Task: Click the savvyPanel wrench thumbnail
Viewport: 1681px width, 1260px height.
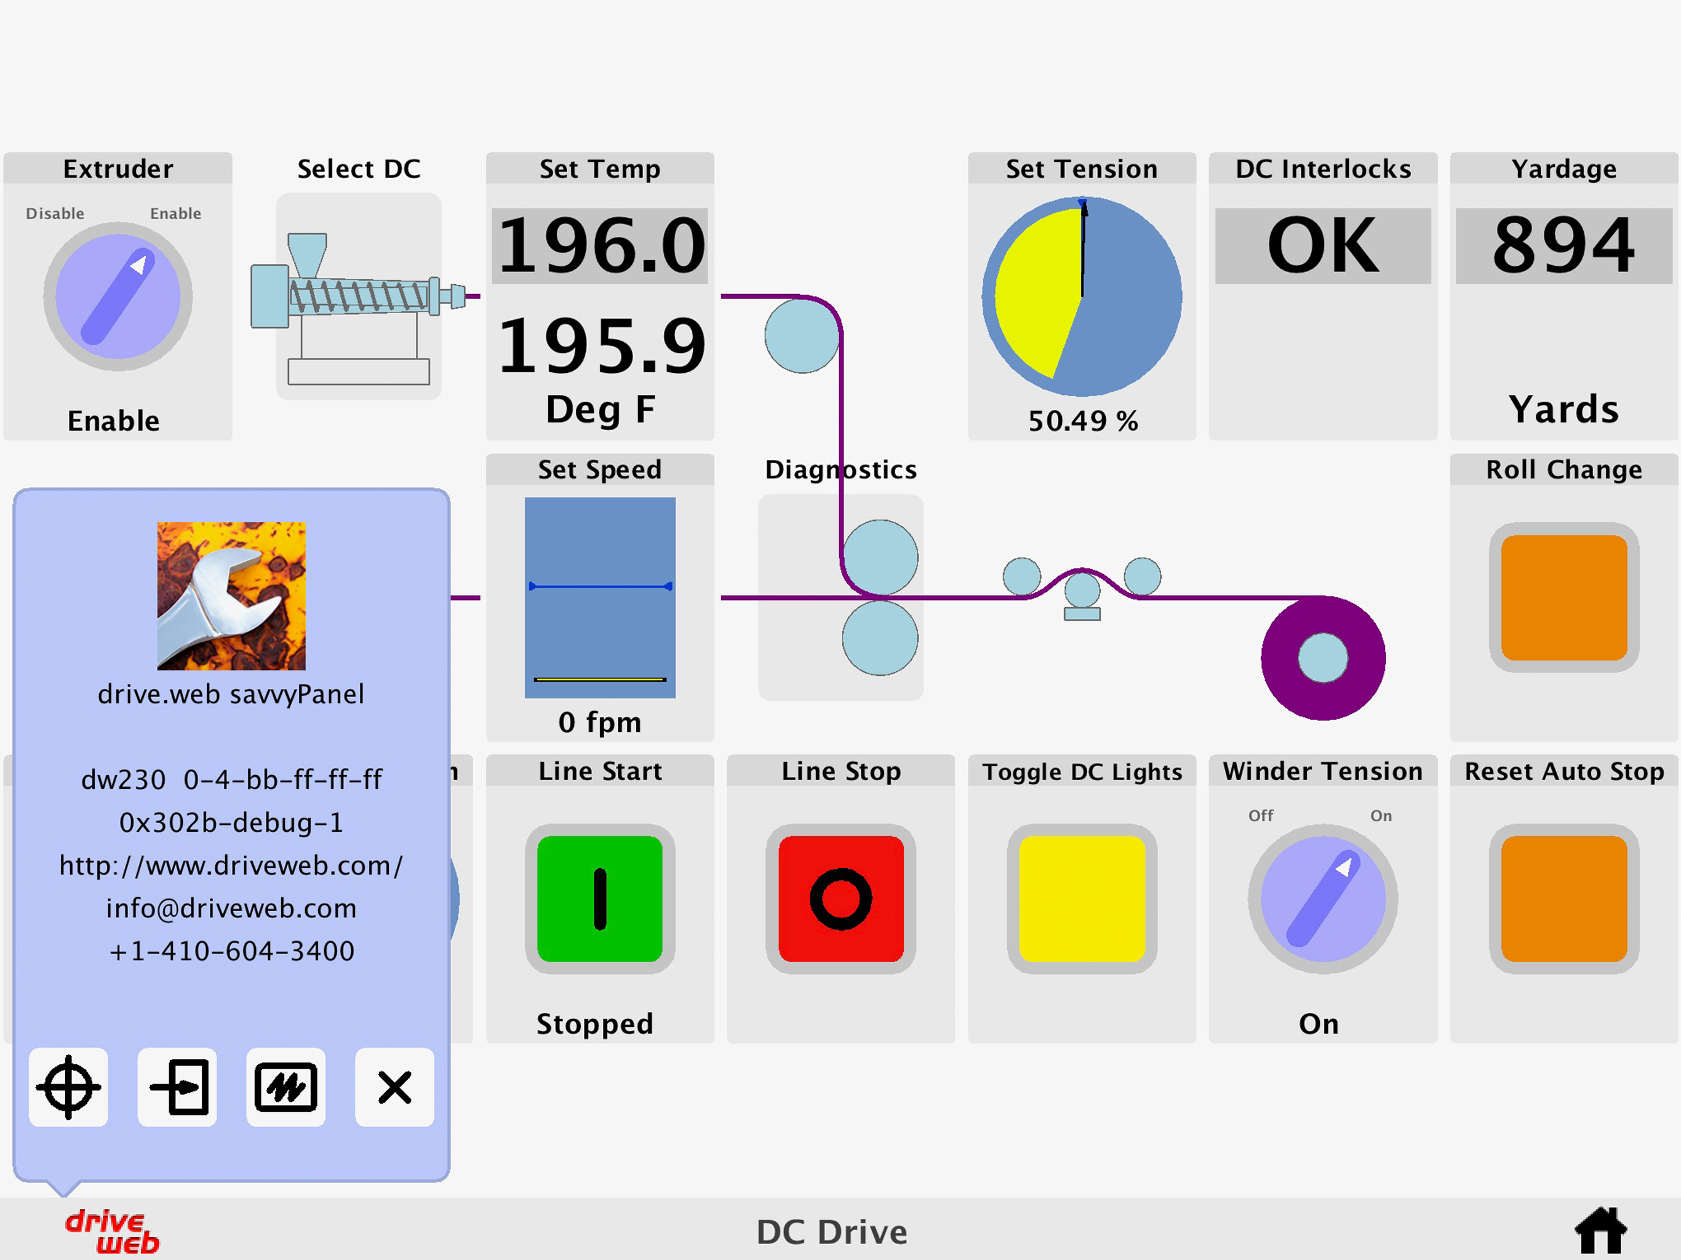Action: [x=231, y=596]
